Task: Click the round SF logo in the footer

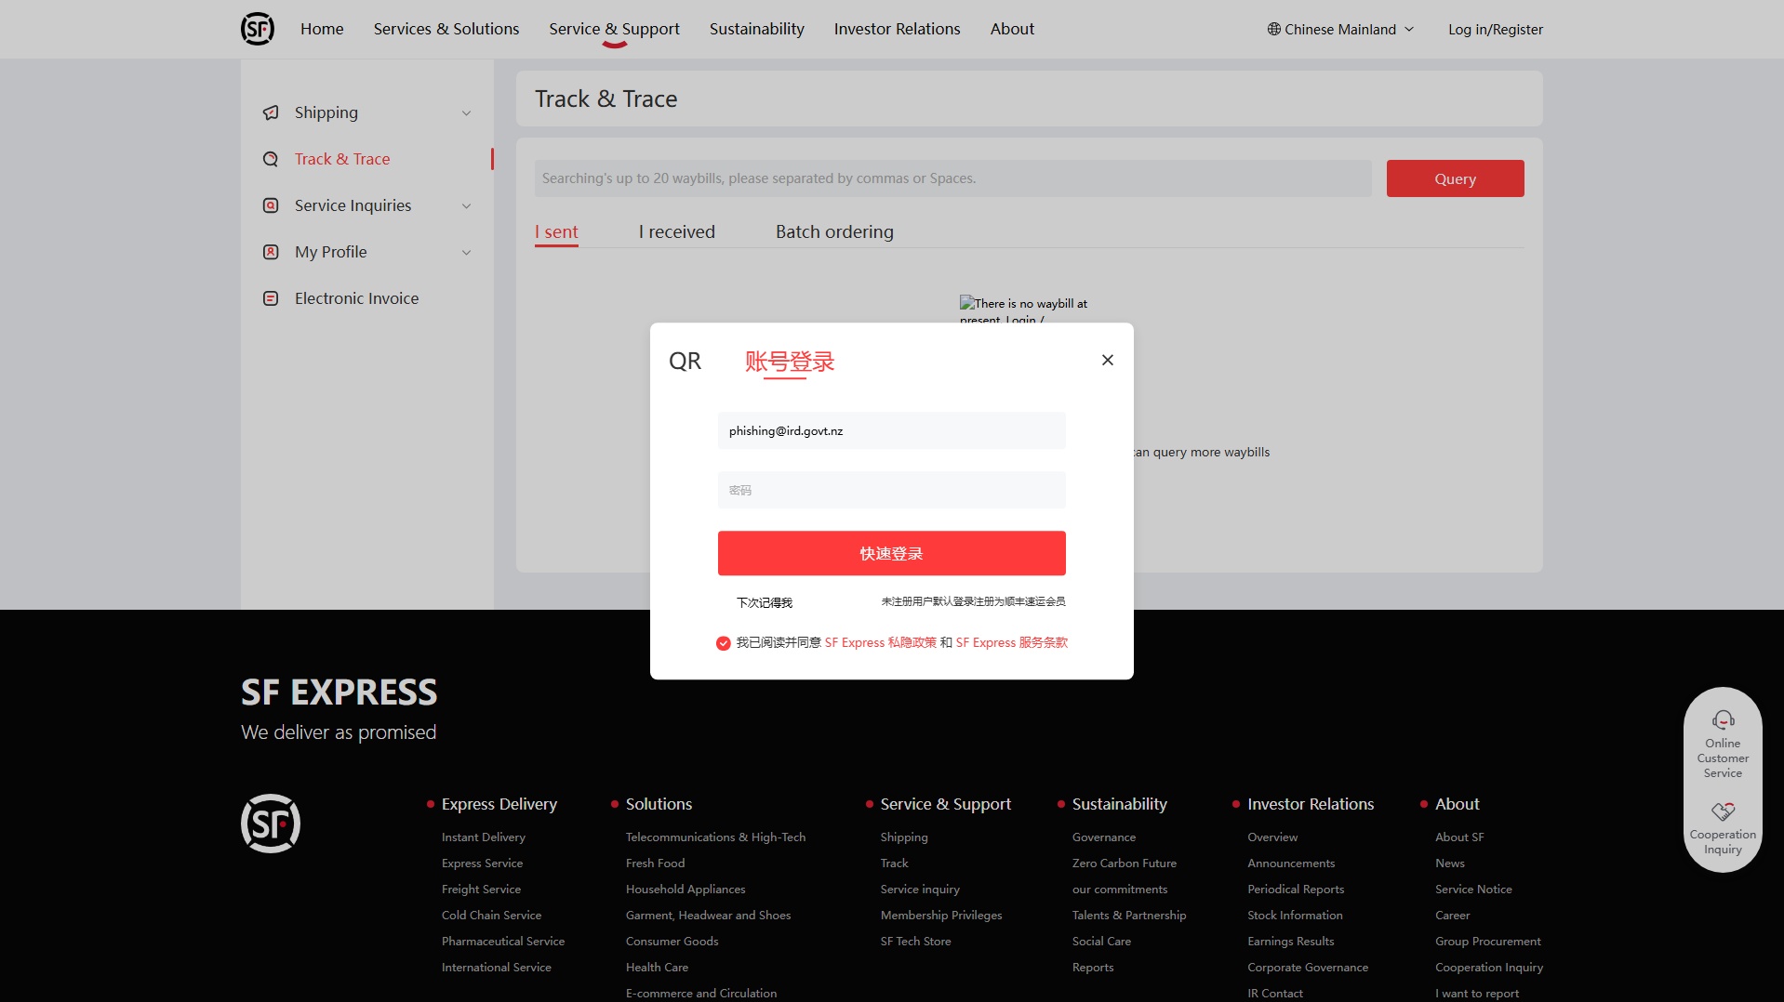Action: pos(271,824)
